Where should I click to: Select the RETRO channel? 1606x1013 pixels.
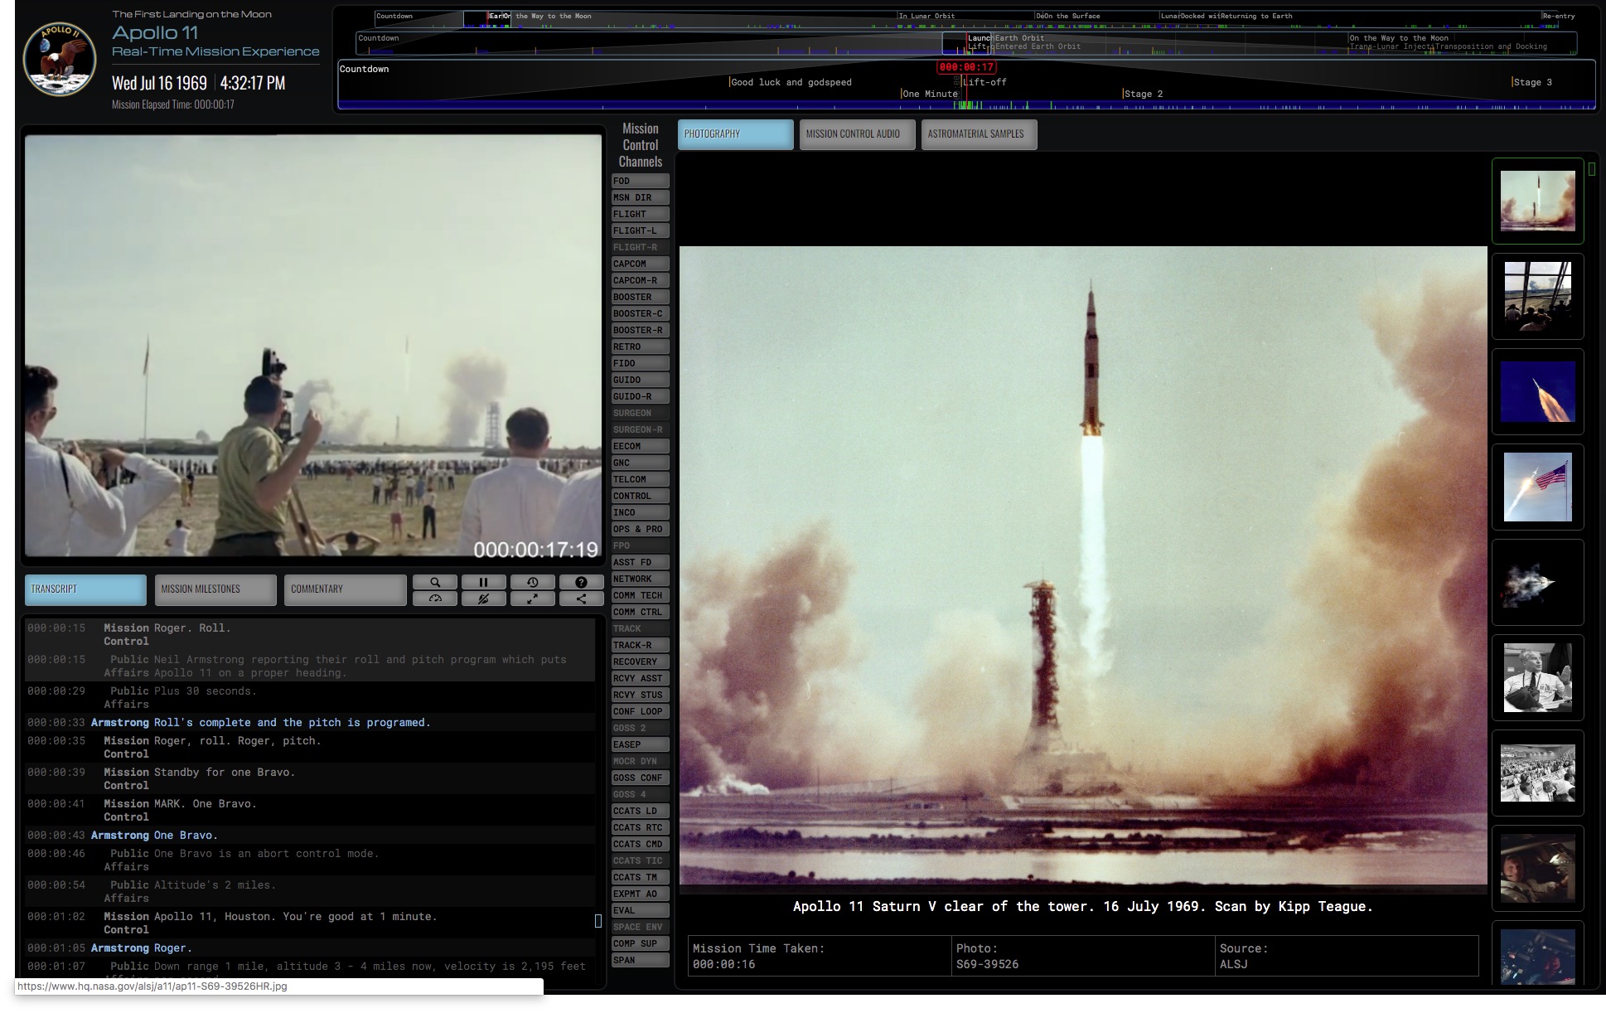coord(640,347)
